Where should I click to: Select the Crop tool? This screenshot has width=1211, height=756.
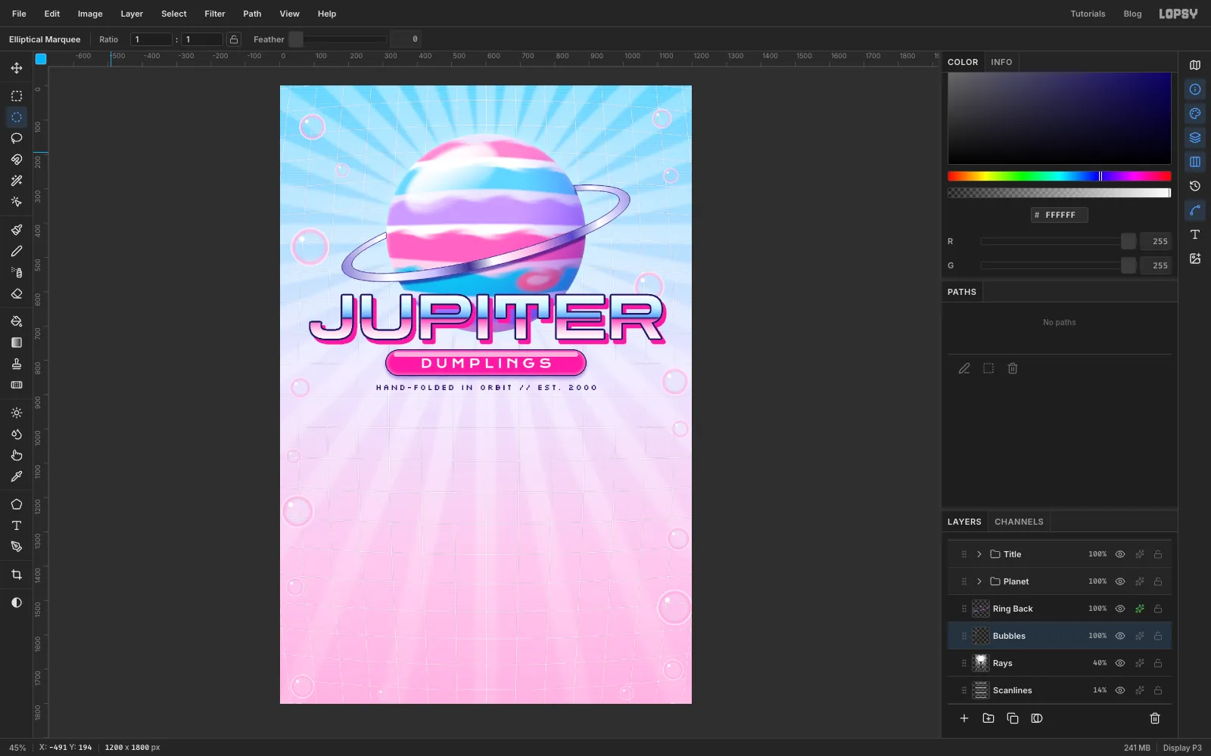[17, 575]
